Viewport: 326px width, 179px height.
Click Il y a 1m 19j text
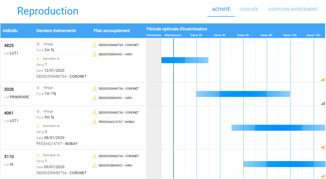point(46,93)
